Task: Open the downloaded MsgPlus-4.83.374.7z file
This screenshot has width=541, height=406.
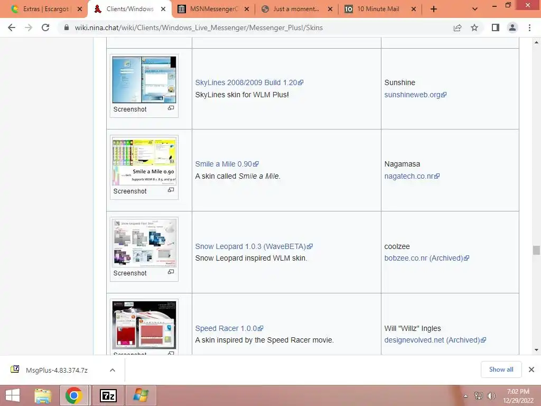Action: click(57, 370)
